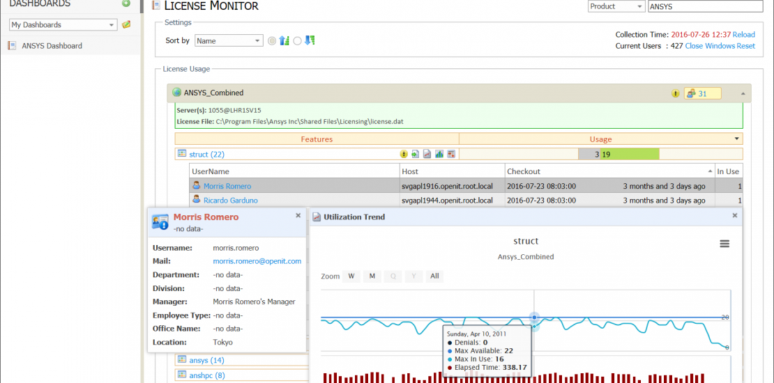Viewport: 774px width, 383px height.
Task: Click the License Monitor title icon
Action: 156,6
